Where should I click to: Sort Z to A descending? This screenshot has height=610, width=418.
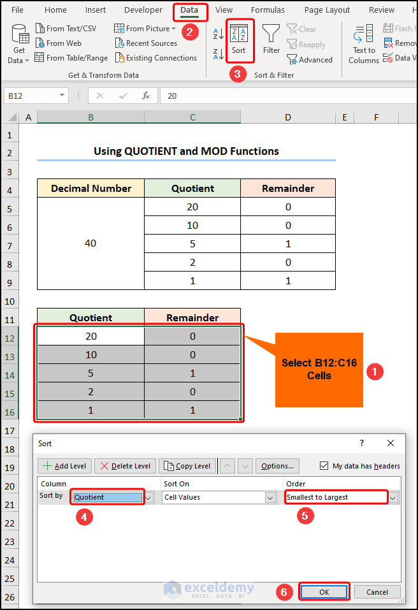click(x=219, y=54)
